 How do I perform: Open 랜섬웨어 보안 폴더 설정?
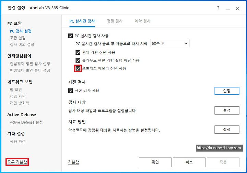30,70
